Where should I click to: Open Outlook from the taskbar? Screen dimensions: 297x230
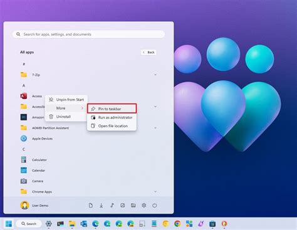(x=84, y=224)
